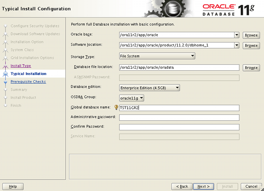Focus the Confirm Password field

coord(179,127)
